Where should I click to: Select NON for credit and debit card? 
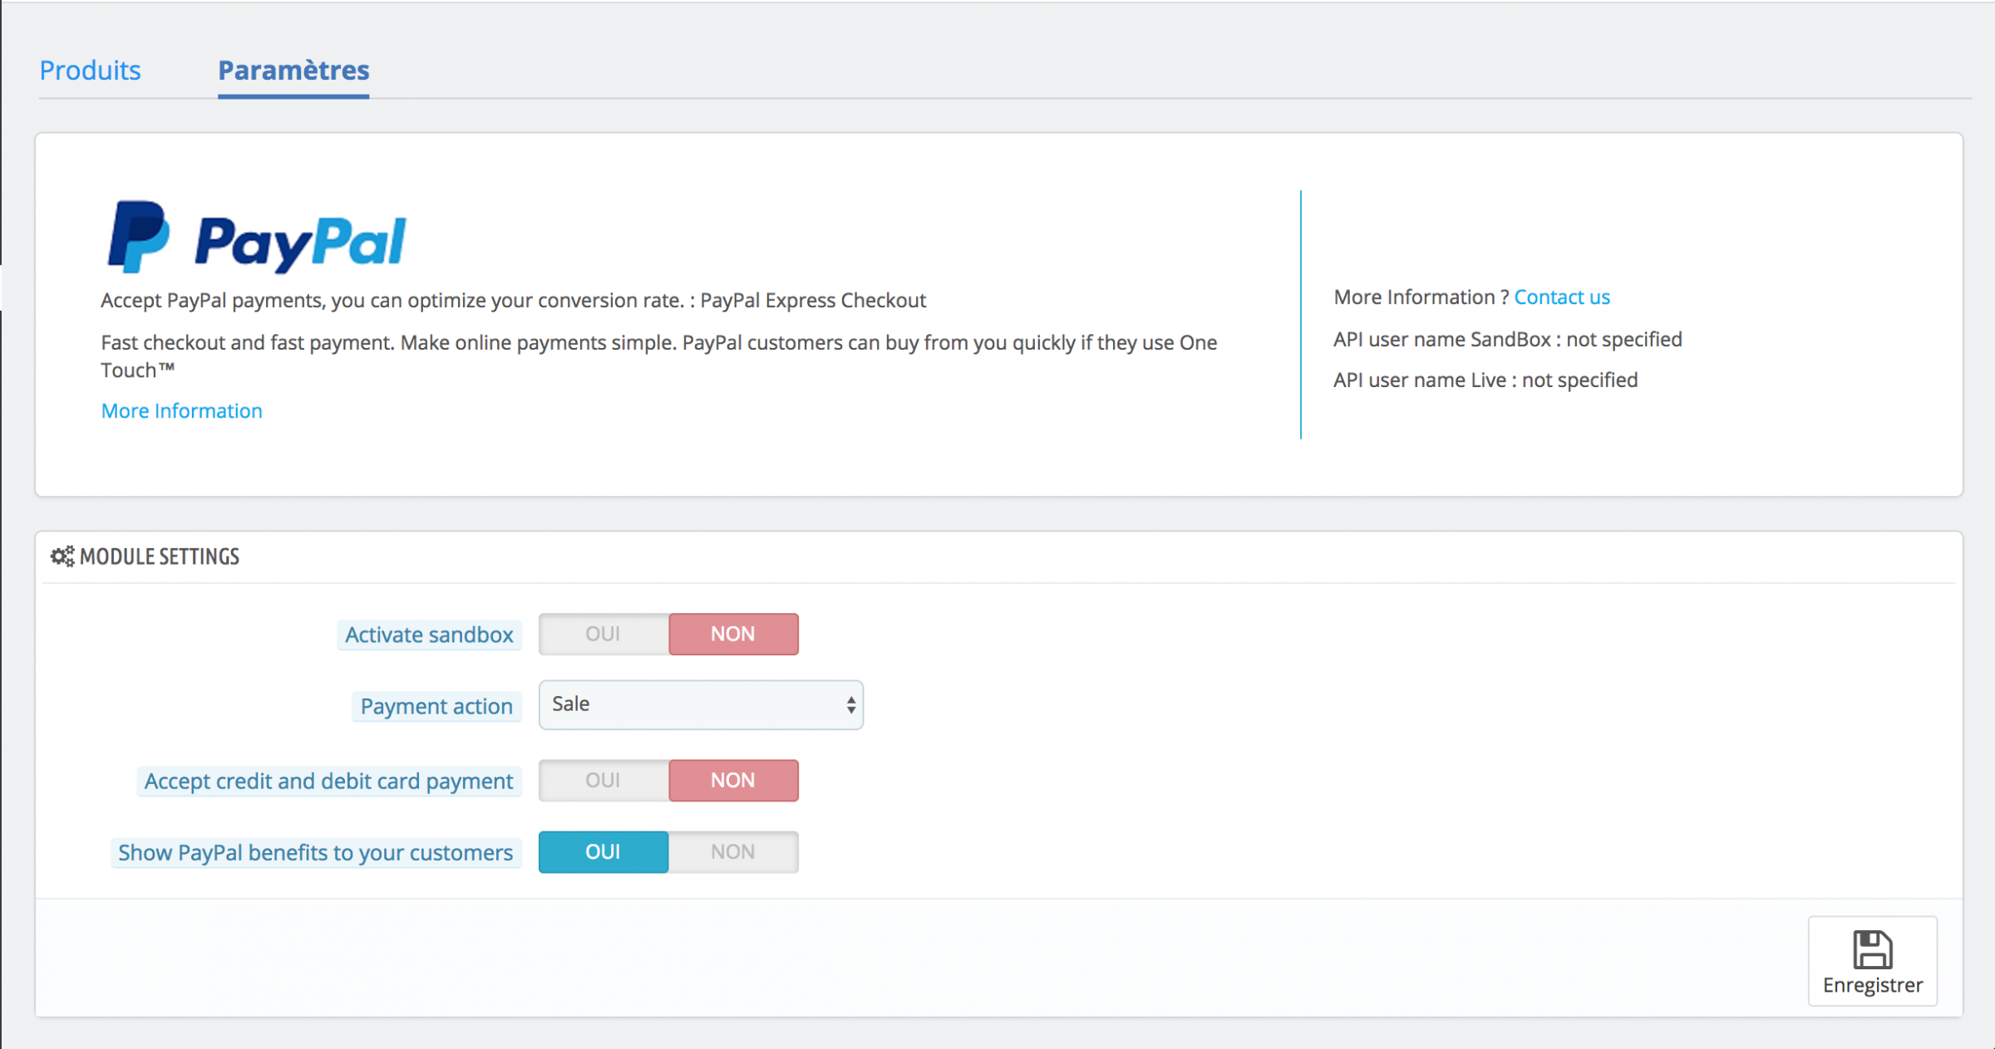[733, 780]
